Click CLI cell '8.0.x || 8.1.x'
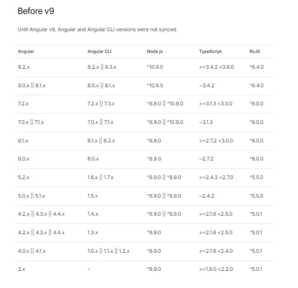298x288 pixels. 102,85
